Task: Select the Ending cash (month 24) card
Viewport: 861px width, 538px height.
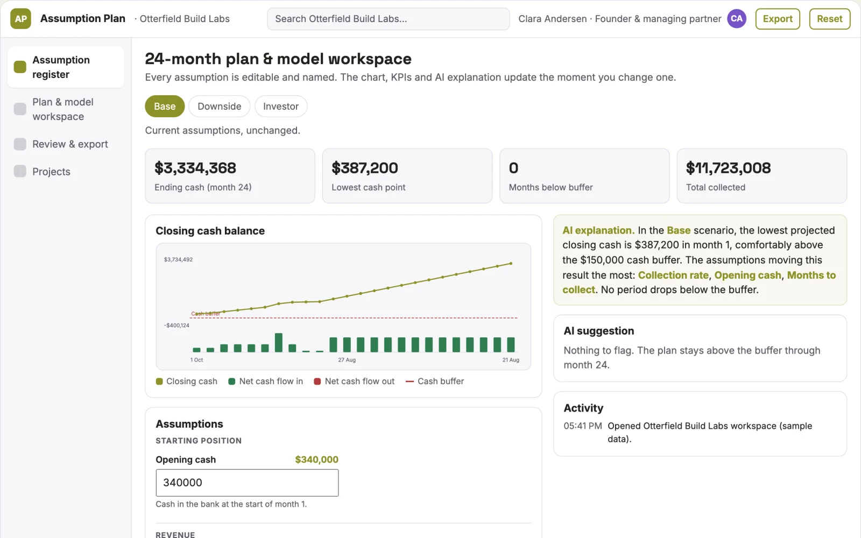Action: pos(230,176)
